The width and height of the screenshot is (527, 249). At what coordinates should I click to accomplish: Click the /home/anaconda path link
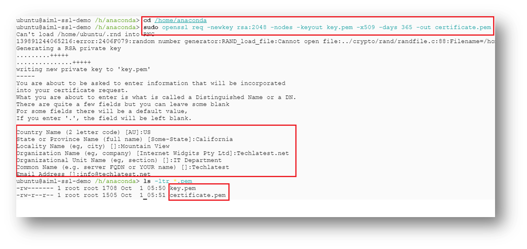(x=180, y=21)
